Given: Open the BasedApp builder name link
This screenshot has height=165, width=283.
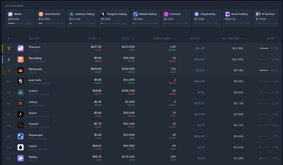Looking at the screenshot, I should [x=35, y=58].
